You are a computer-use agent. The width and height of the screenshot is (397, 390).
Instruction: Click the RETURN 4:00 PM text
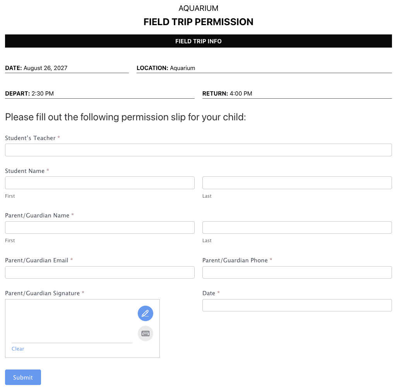point(227,94)
